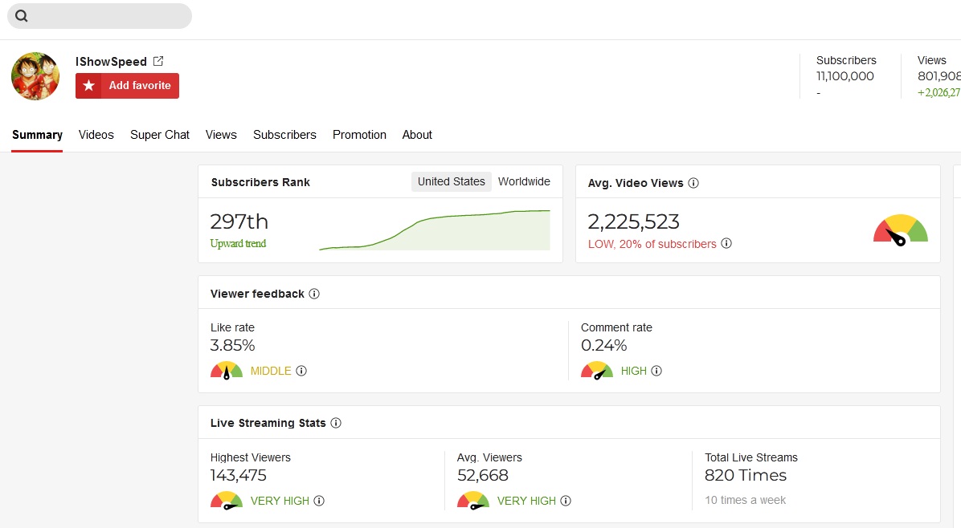Click the MIDDLE like rate label
The image size is (961, 528).
[271, 371]
